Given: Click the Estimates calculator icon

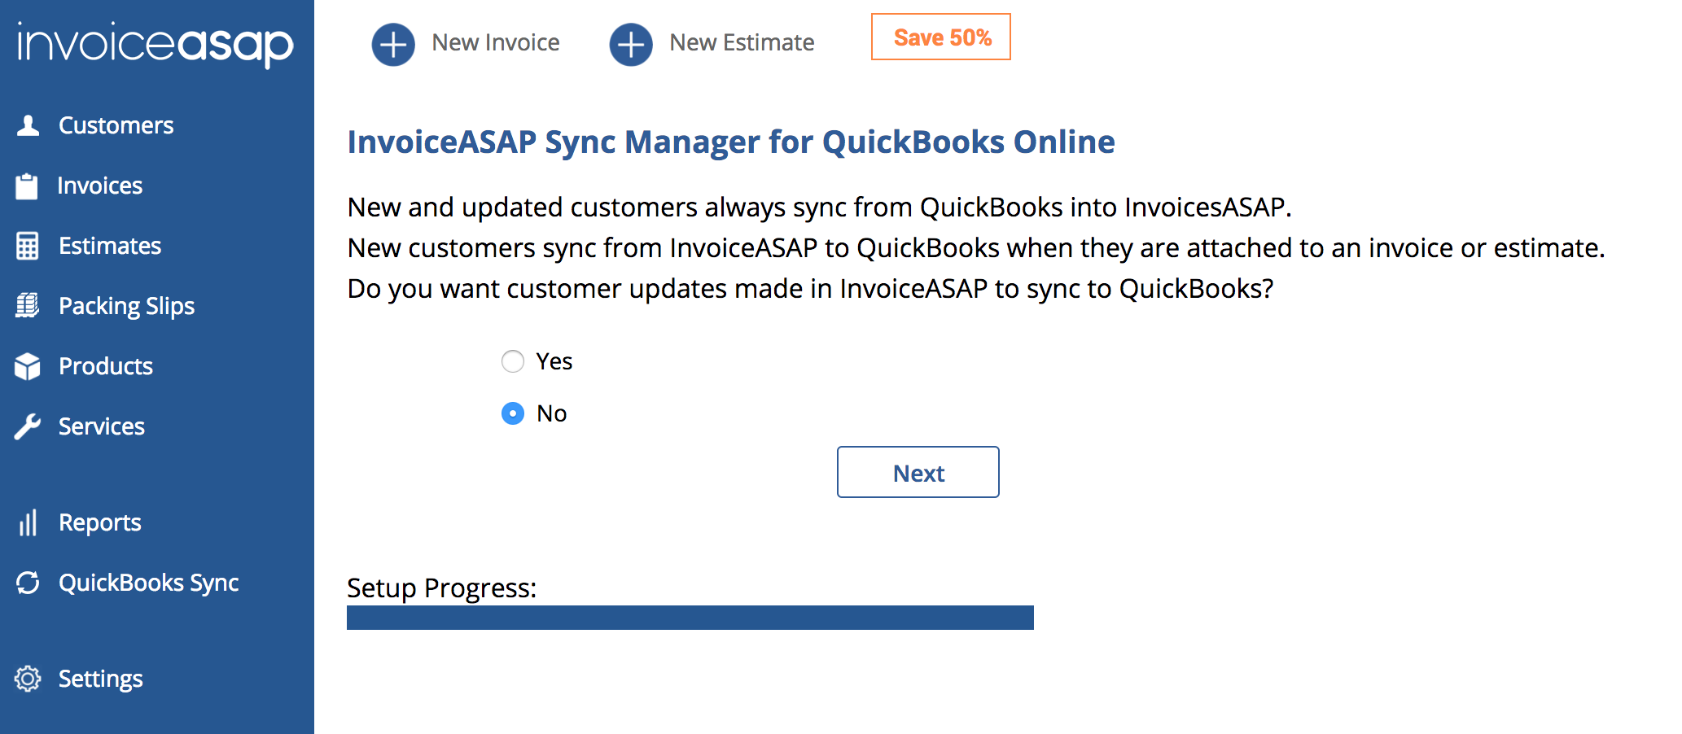Looking at the screenshot, I should tap(27, 246).
